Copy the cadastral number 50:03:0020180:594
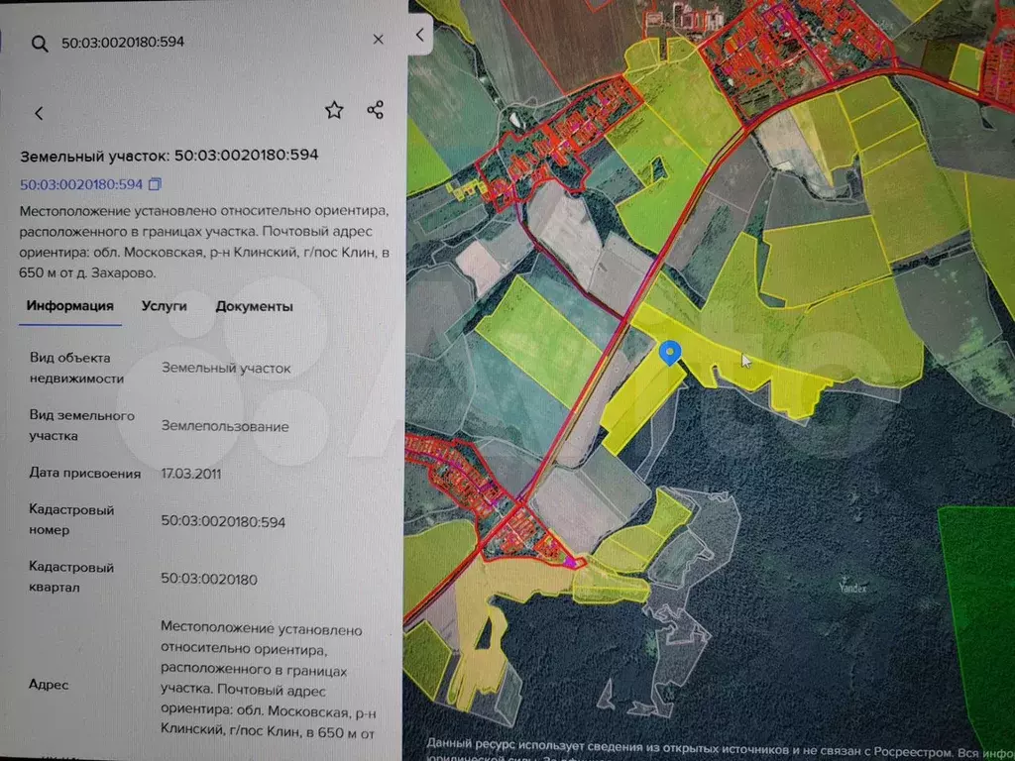The image size is (1015, 761). tap(155, 184)
